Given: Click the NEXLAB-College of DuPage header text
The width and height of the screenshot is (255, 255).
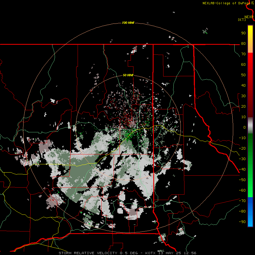Looking at the screenshot, I should (226, 3).
